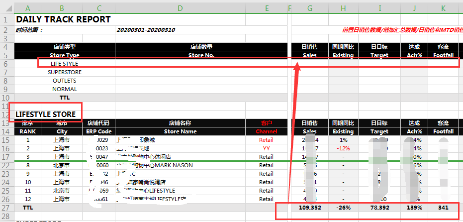Image resolution: width=463 pixels, height=222 pixels.
Task: Select the 北京市 cell in row 22
Action: [62, 165]
